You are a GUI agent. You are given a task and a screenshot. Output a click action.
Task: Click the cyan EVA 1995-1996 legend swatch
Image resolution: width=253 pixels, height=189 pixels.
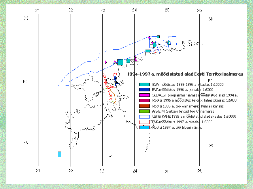pos(144,84)
